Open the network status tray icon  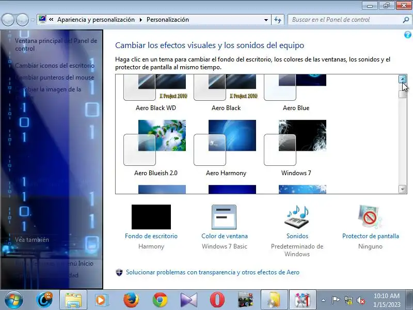click(x=348, y=300)
